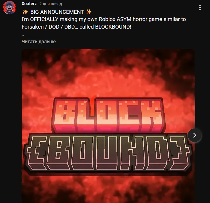Open the three-dot post options menu
Viewport: 210px width, 203px height.
[x=200, y=8]
